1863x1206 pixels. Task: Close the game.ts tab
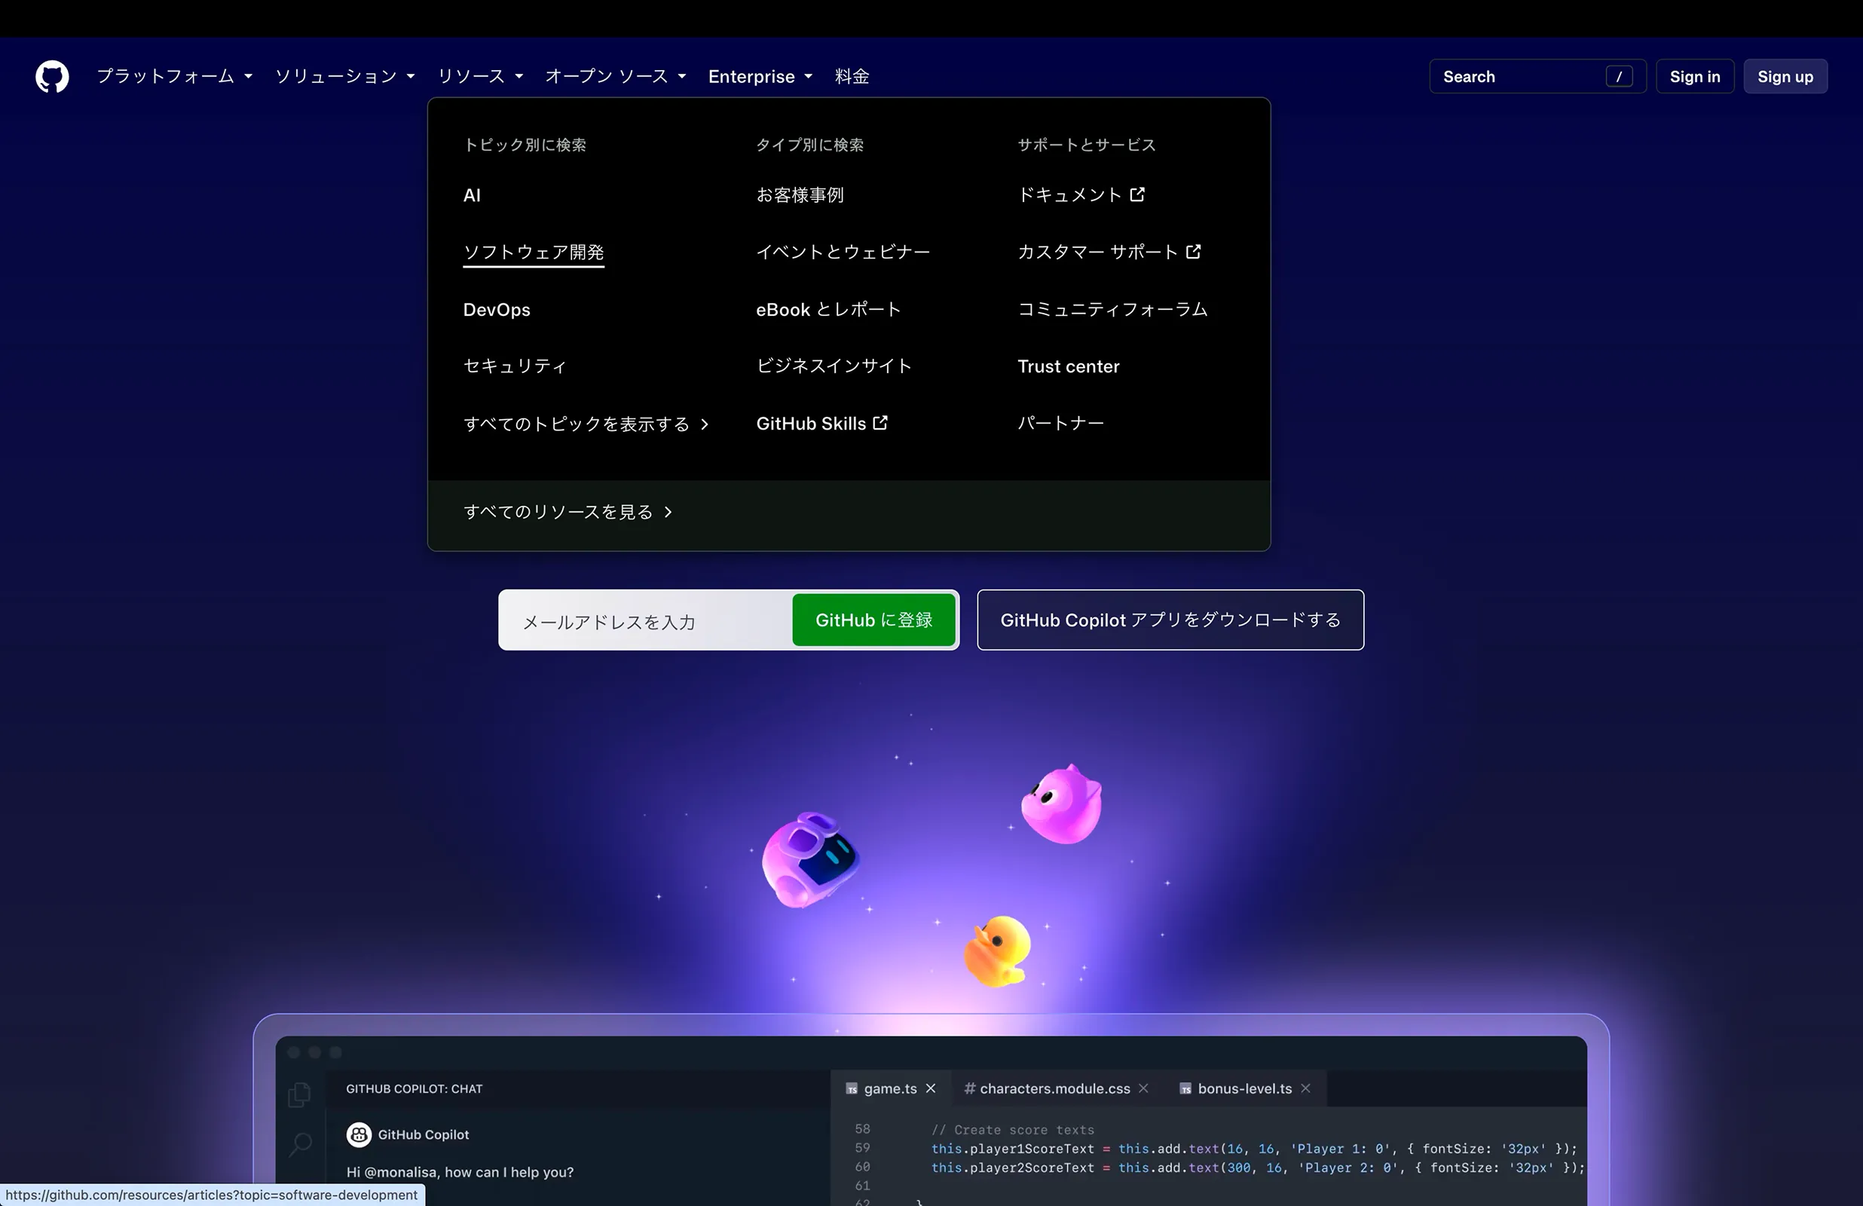pyautogui.click(x=931, y=1088)
